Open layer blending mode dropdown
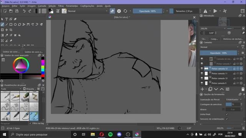This screenshot has width=246, height=138. tap(219, 47)
